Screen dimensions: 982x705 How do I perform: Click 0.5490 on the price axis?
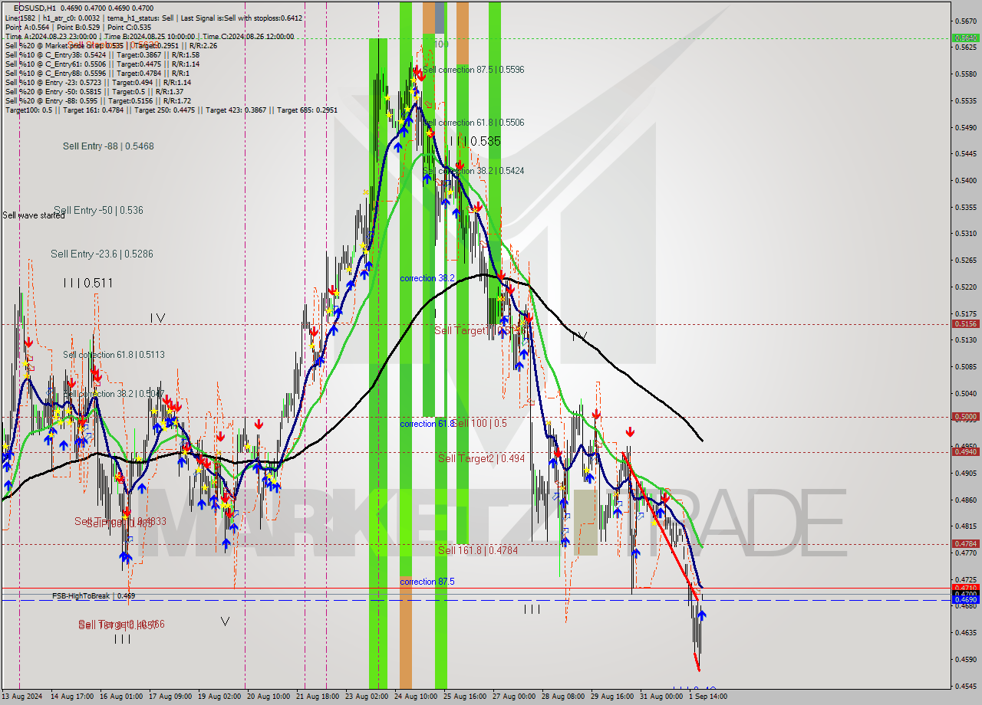[x=965, y=127]
